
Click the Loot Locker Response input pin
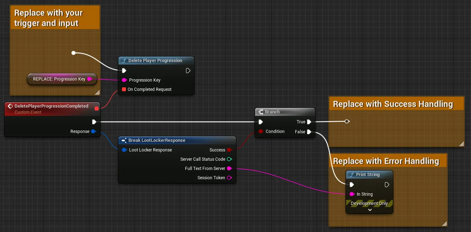pyautogui.click(x=124, y=150)
